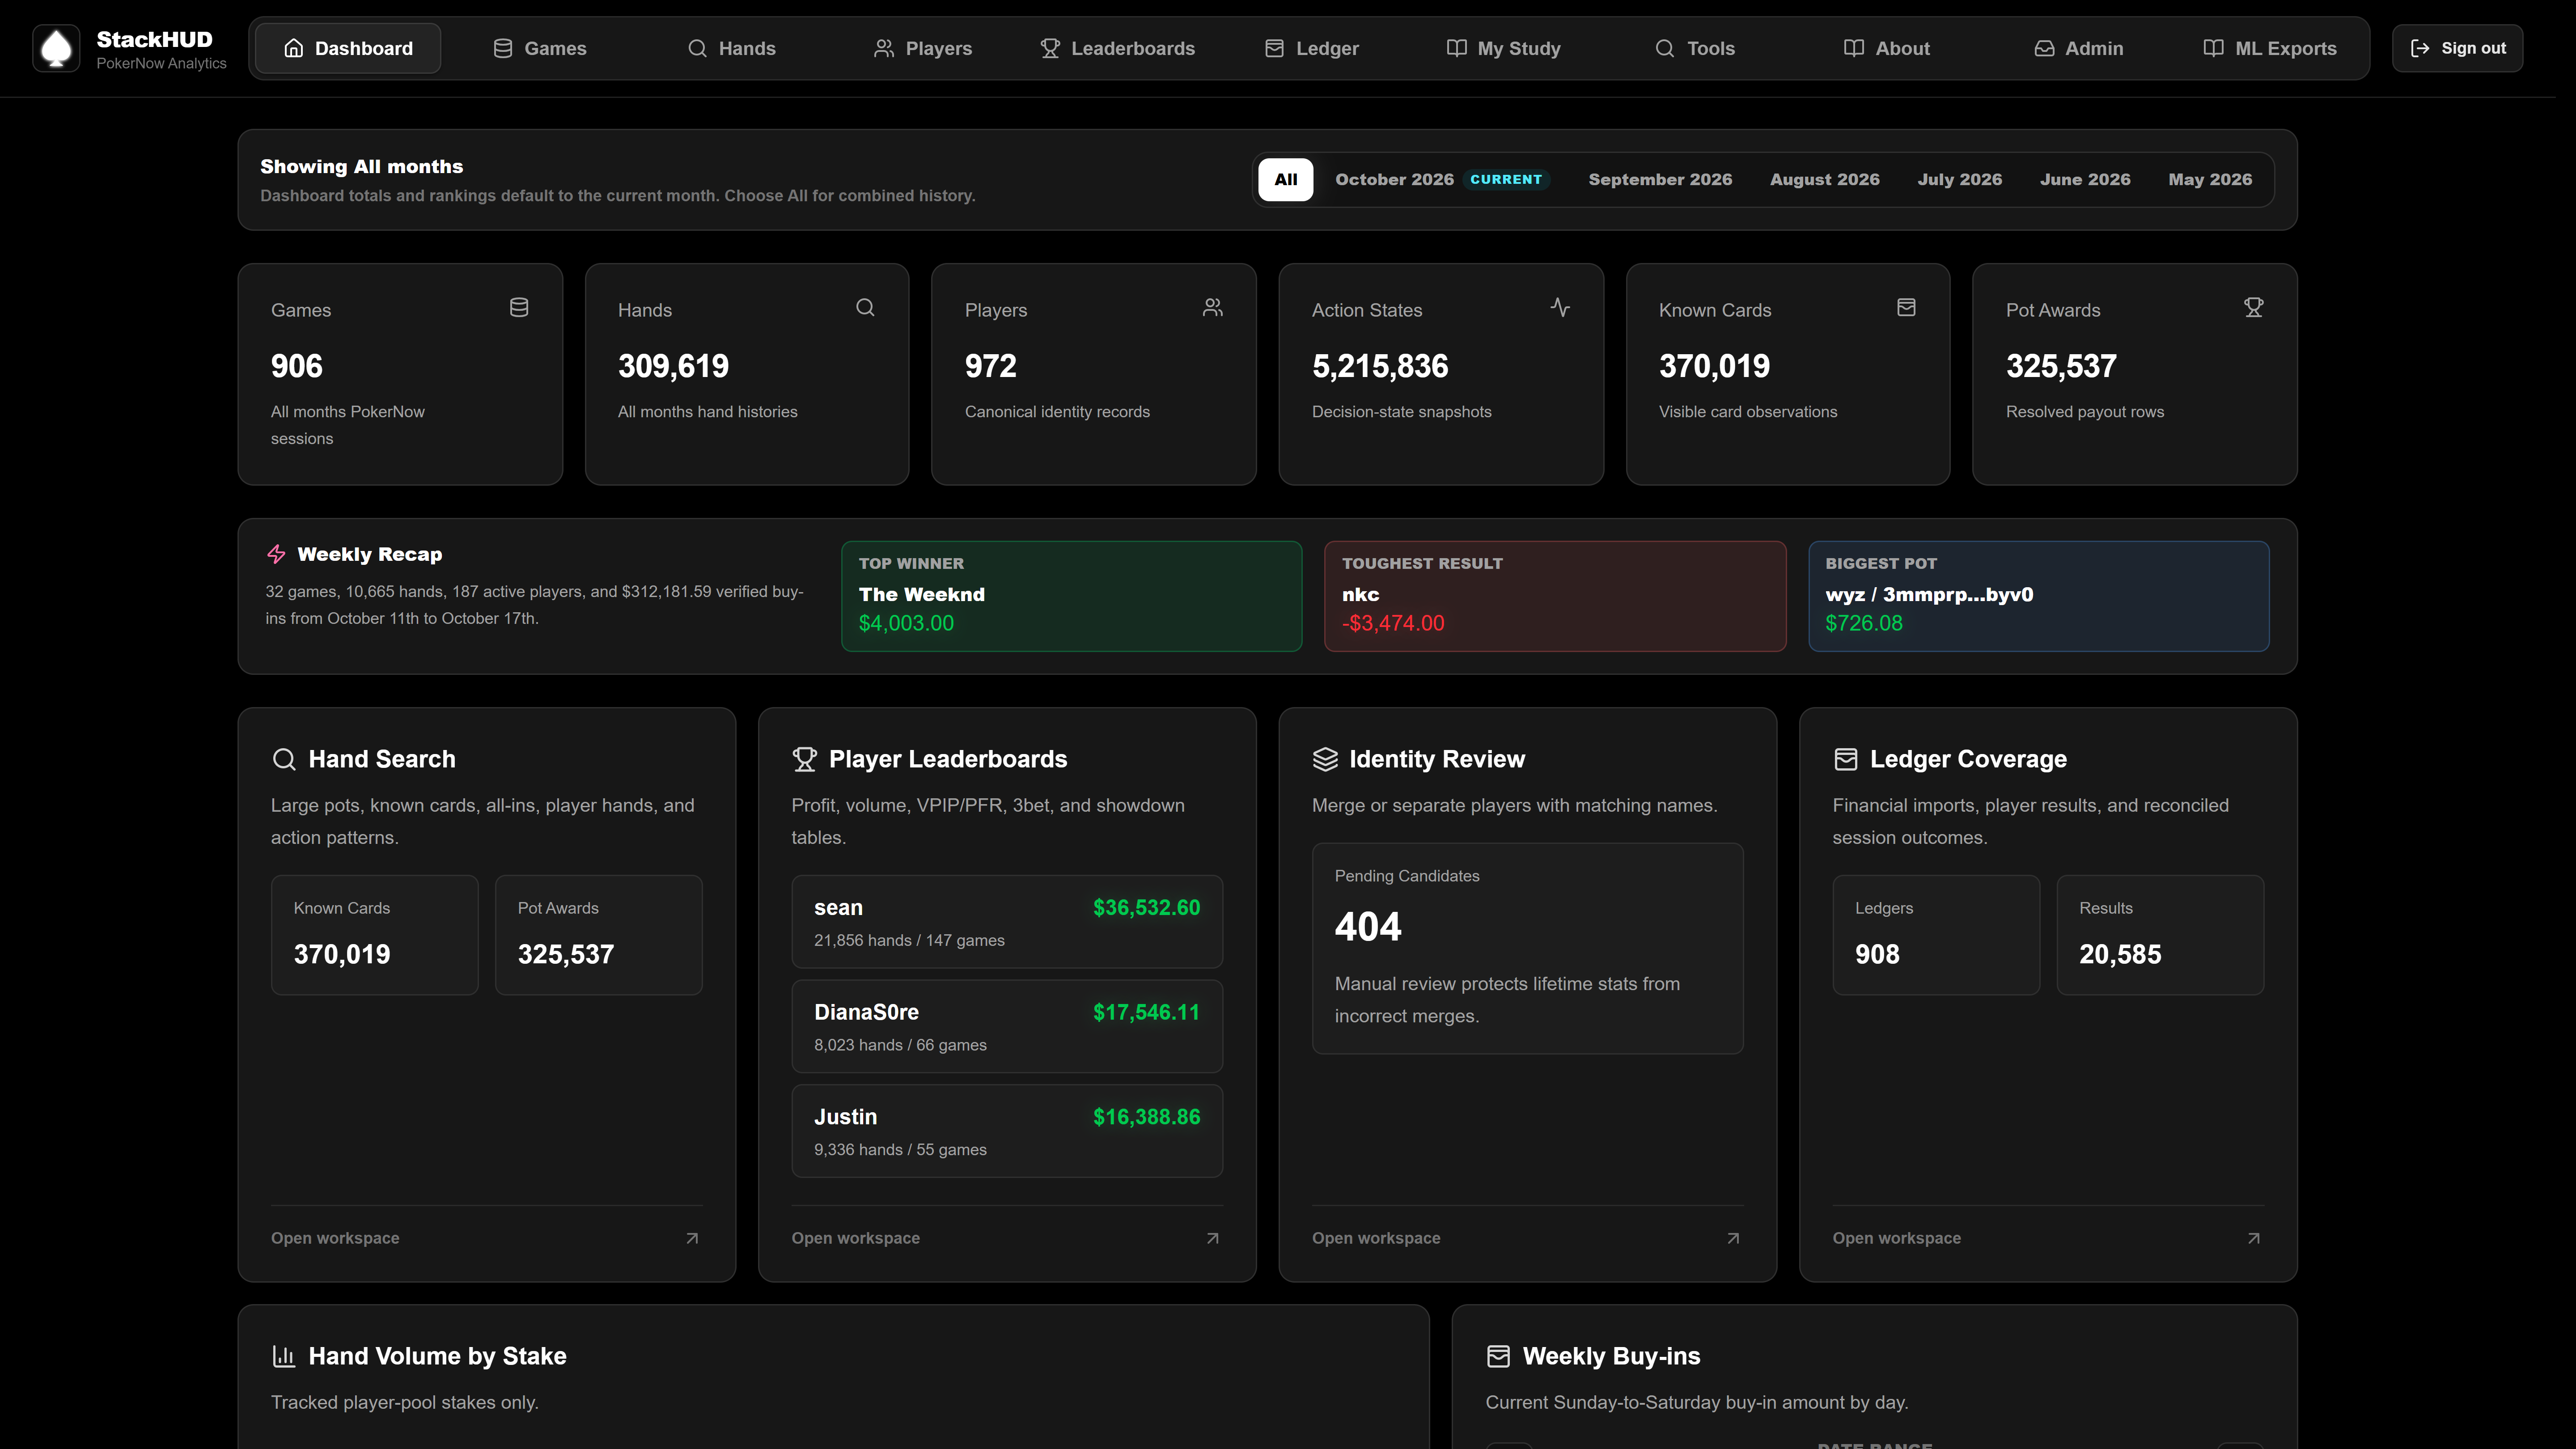Viewport: 2576px width, 1449px height.
Task: Click arrow icon in Identity Review footer
Action: point(1733,1238)
